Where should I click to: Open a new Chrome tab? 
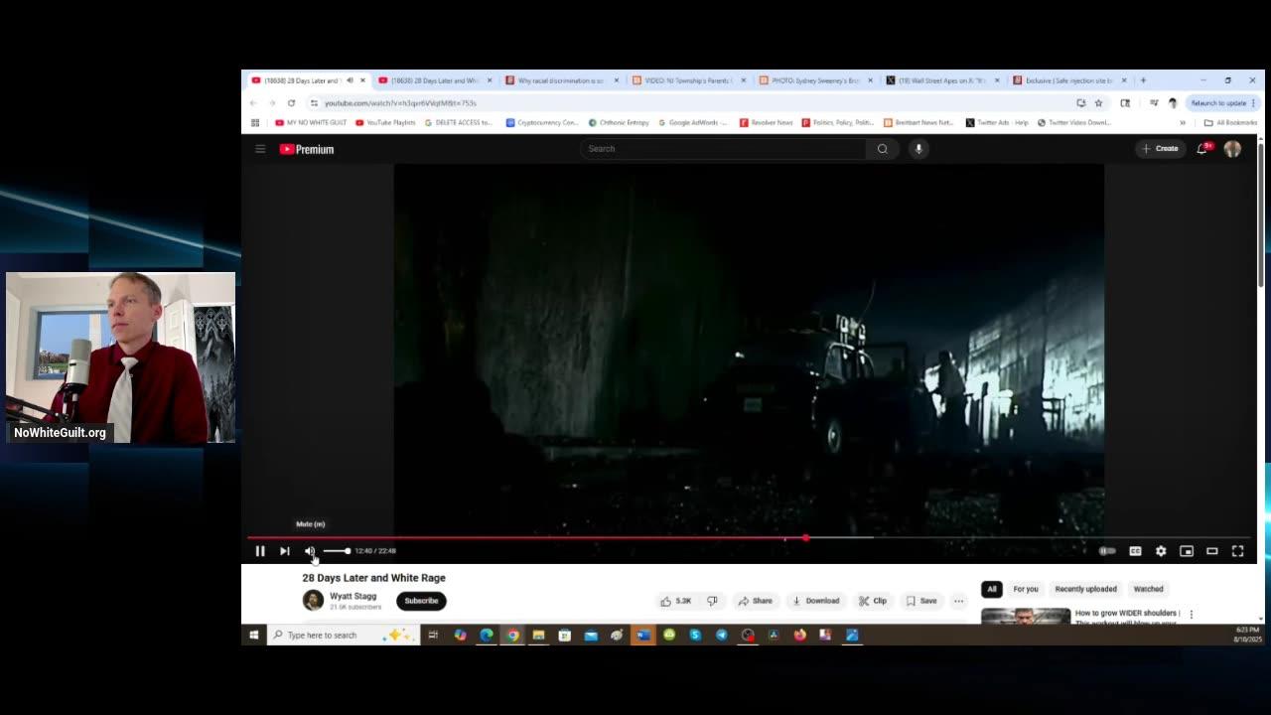coord(1143,80)
